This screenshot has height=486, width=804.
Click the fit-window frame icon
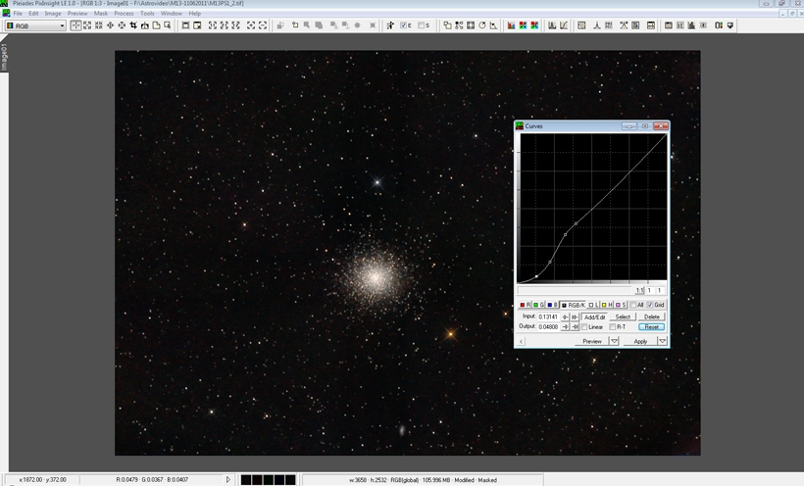click(x=185, y=25)
